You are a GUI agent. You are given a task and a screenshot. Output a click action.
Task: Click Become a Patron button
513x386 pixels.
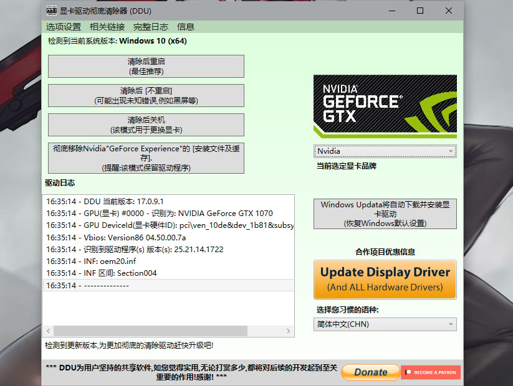point(431,372)
